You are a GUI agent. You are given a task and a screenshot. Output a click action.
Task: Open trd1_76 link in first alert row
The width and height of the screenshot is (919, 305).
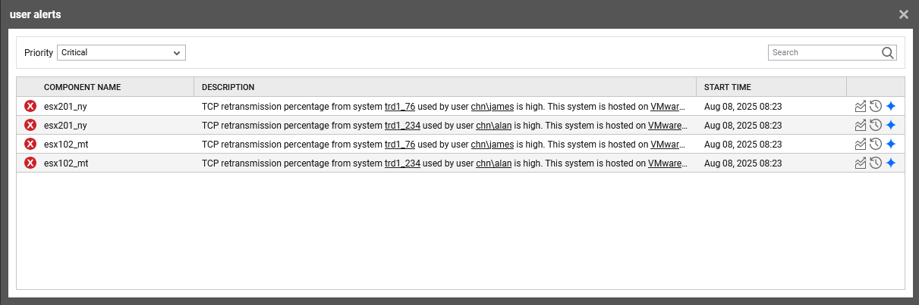coord(400,107)
